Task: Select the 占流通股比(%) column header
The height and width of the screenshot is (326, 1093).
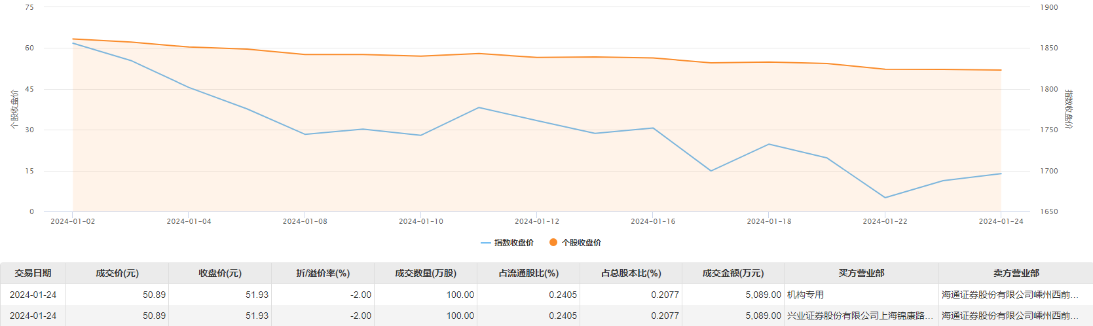Action: click(528, 273)
